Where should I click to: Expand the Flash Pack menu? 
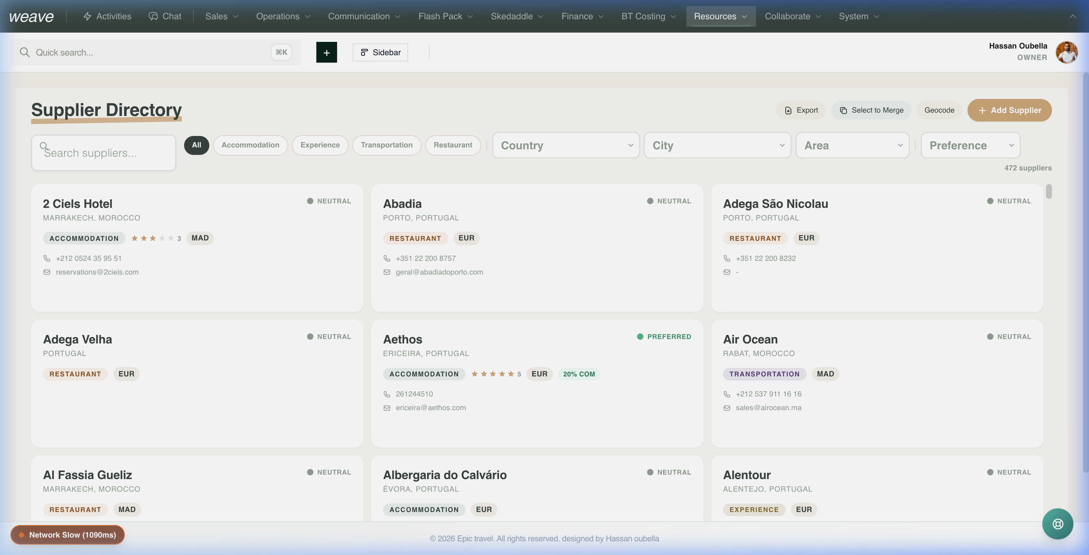point(446,16)
